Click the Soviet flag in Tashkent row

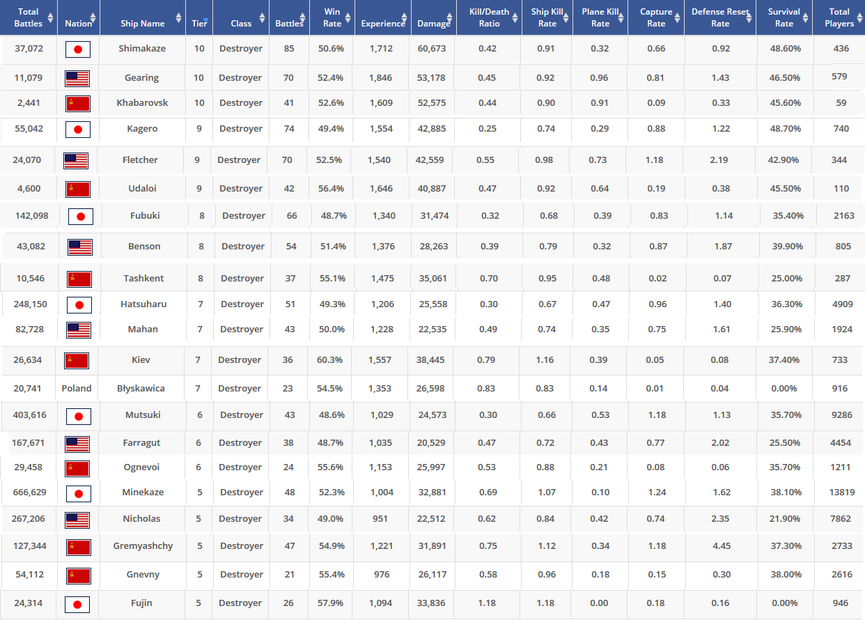click(x=79, y=279)
